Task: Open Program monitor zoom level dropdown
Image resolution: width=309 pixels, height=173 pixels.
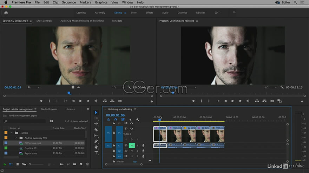Action: point(190,87)
